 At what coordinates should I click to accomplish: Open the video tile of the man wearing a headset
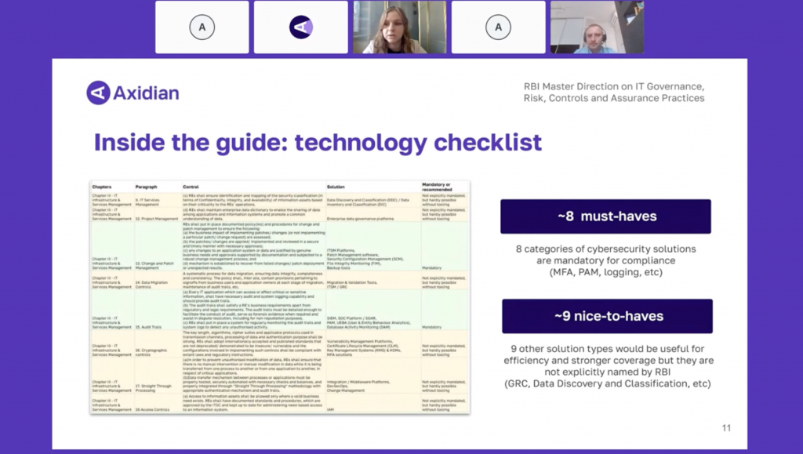click(x=597, y=27)
